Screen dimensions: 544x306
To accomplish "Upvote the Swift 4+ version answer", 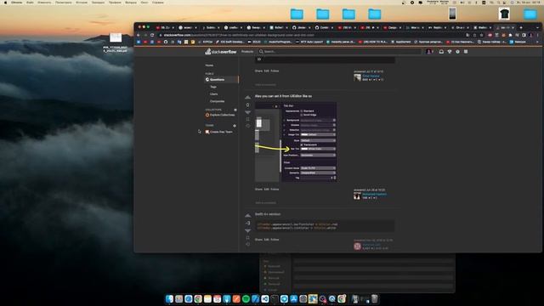I will 247,216.
